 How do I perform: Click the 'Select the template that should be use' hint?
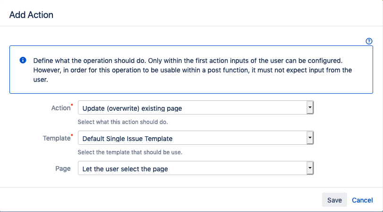coord(130,152)
